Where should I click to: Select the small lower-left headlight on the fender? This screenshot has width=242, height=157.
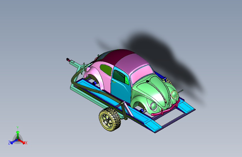tap(154, 106)
